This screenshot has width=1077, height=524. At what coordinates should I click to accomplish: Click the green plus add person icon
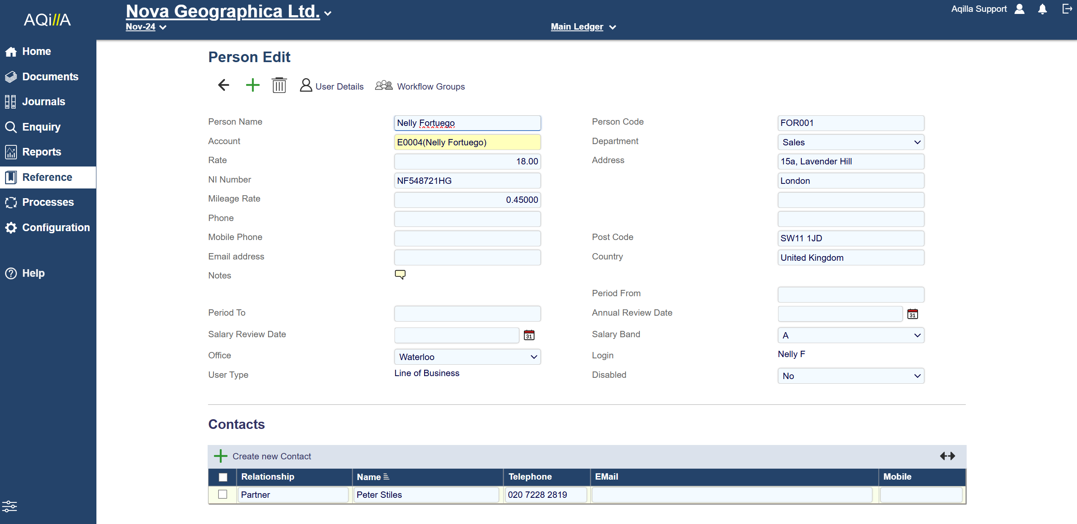coord(252,85)
